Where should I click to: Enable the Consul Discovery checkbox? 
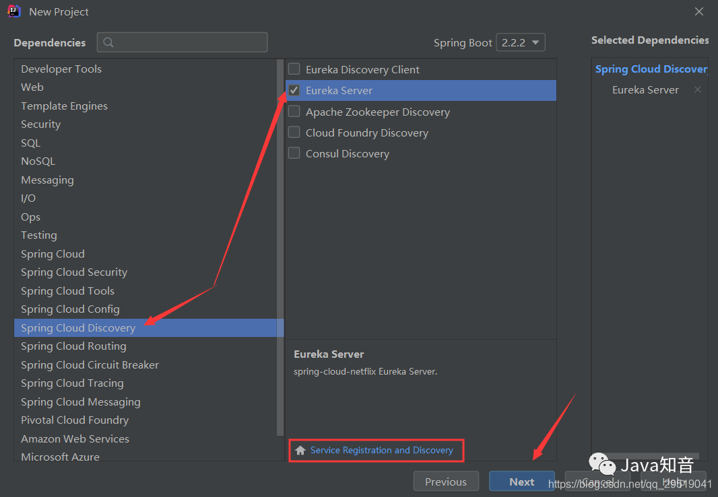[294, 153]
